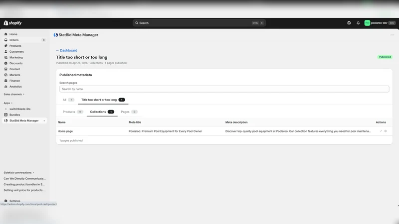Click the top Search bar
This screenshot has width=399, height=224.
[199, 23]
